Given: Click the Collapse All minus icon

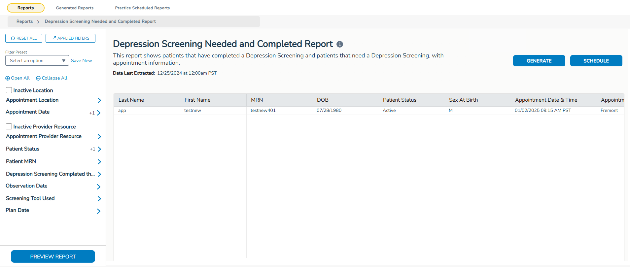Looking at the screenshot, I should pyautogui.click(x=38, y=78).
